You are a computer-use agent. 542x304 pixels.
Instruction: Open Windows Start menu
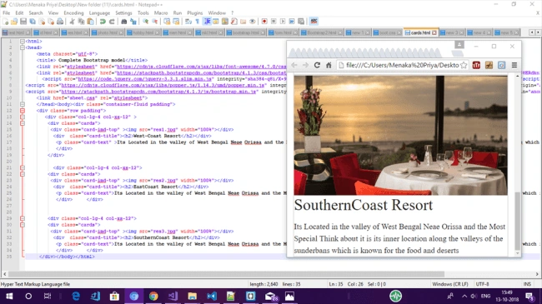[x=9, y=296]
